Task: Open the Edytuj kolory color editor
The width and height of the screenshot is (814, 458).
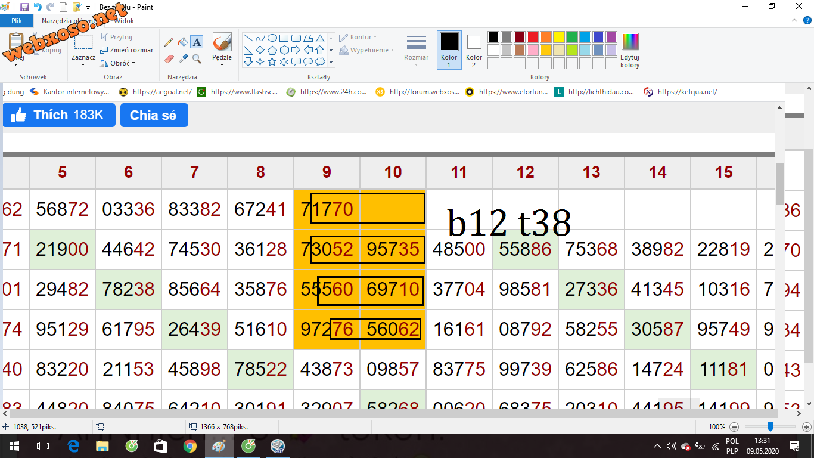Action: (x=630, y=51)
